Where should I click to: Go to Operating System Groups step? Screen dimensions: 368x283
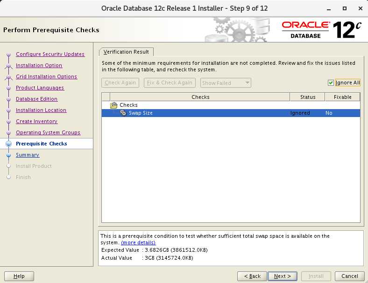(x=48, y=132)
